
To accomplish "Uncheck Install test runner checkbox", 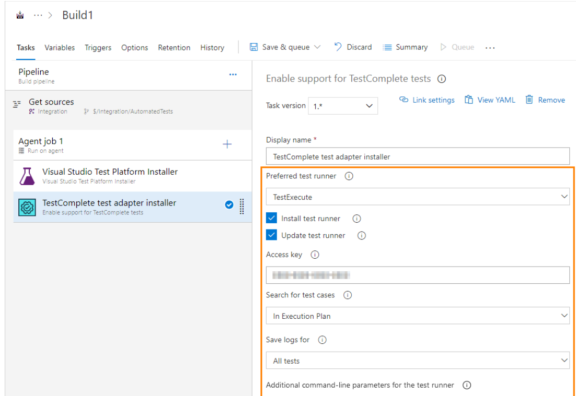I will pyautogui.click(x=271, y=219).
